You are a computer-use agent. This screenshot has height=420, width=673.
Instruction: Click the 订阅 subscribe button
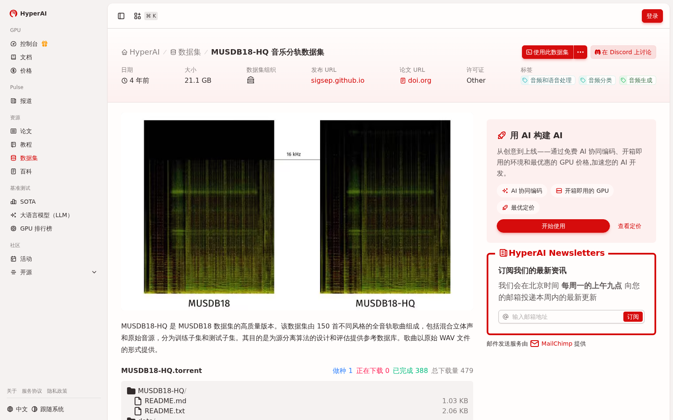tap(633, 317)
